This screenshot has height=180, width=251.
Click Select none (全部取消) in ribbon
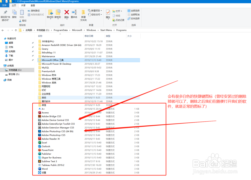pos(134,15)
